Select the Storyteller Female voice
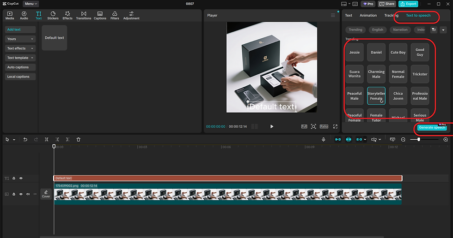 [x=376, y=96]
